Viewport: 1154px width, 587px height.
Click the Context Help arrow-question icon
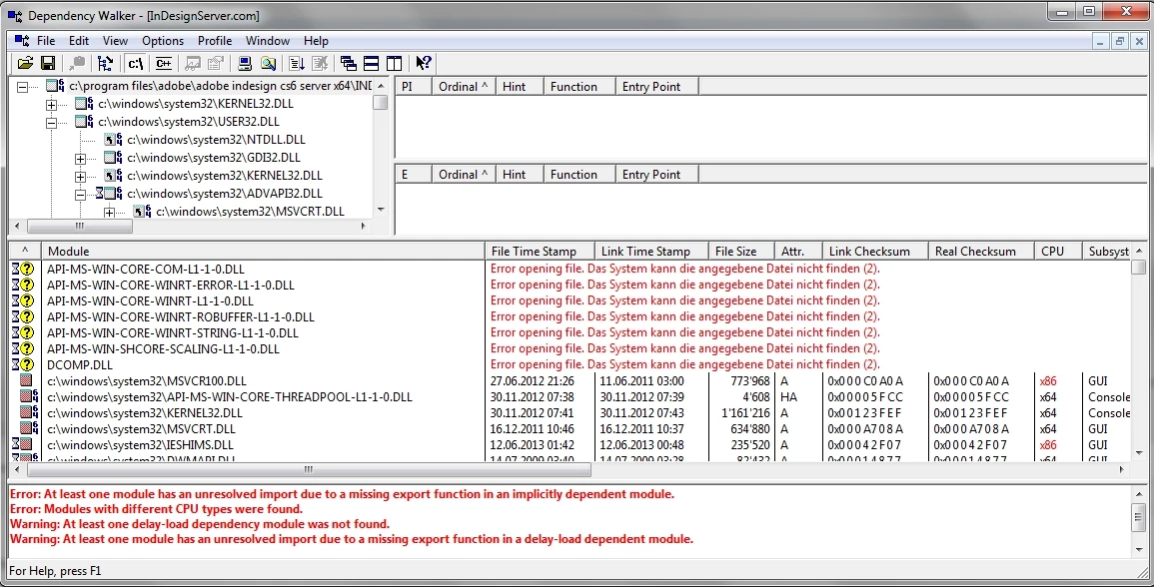pos(424,63)
